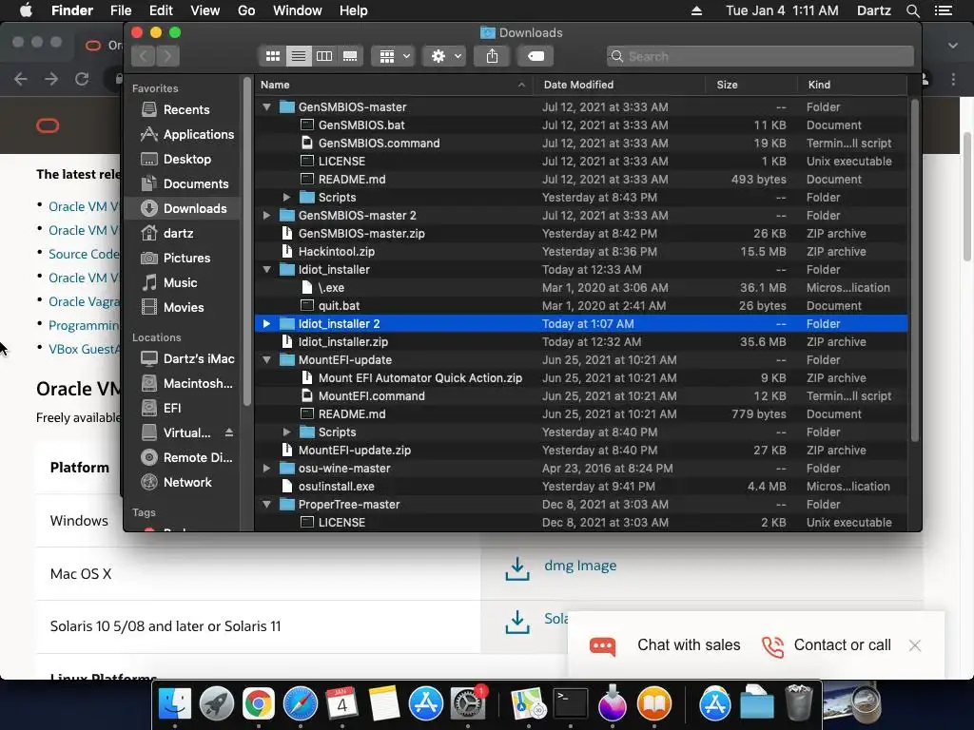Click into the Finder Search field
The height and width of the screenshot is (730, 974).
760,56
